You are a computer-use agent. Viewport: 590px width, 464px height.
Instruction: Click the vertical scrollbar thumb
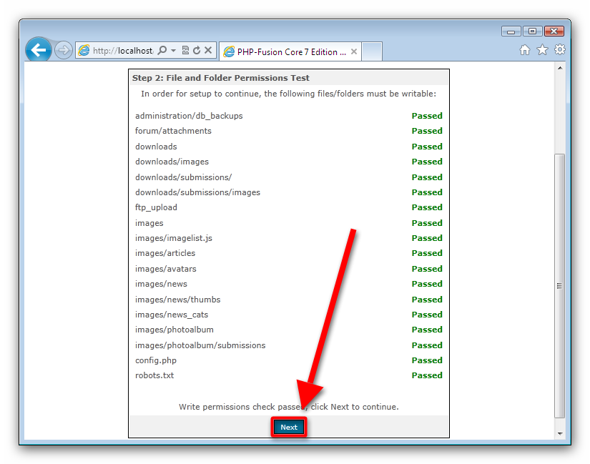[560, 285]
